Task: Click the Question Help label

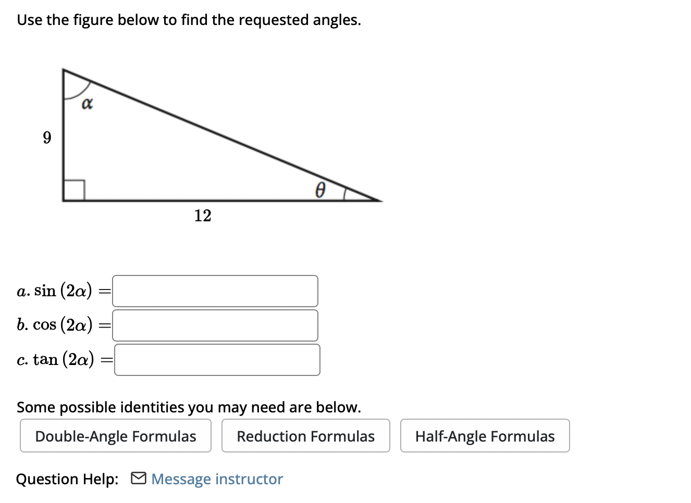Action: click(67, 479)
